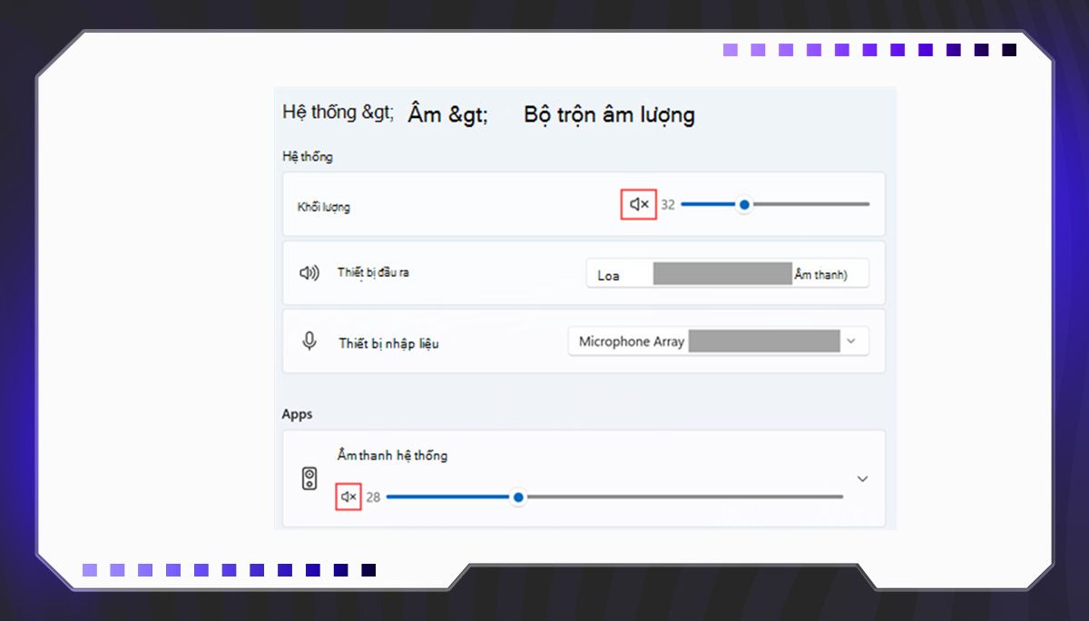The height and width of the screenshot is (621, 1089).
Task: Click the system sounds app icon
Action: click(x=310, y=476)
